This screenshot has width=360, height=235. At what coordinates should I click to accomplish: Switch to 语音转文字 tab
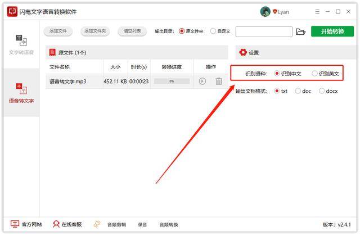click(x=21, y=93)
